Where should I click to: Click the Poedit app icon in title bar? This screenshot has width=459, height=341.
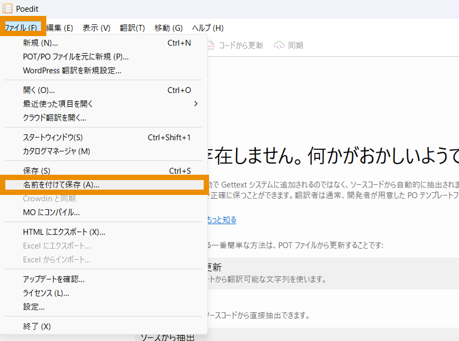pyautogui.click(x=7, y=9)
